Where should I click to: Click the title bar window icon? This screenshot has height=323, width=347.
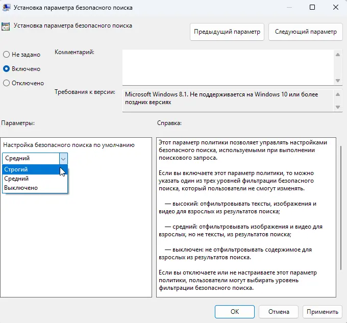pyautogui.click(x=7, y=7)
